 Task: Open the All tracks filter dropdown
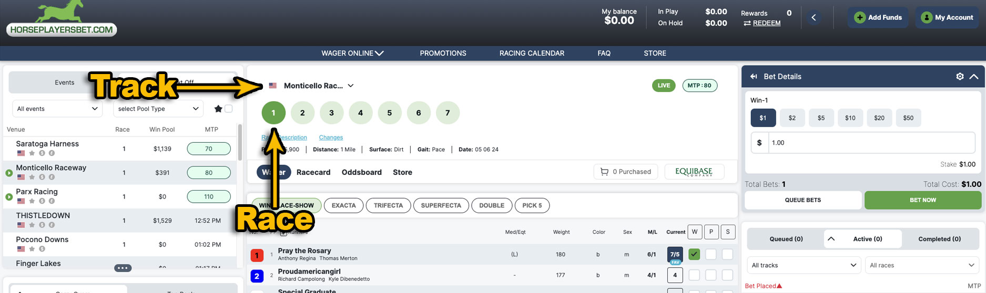coord(804,265)
